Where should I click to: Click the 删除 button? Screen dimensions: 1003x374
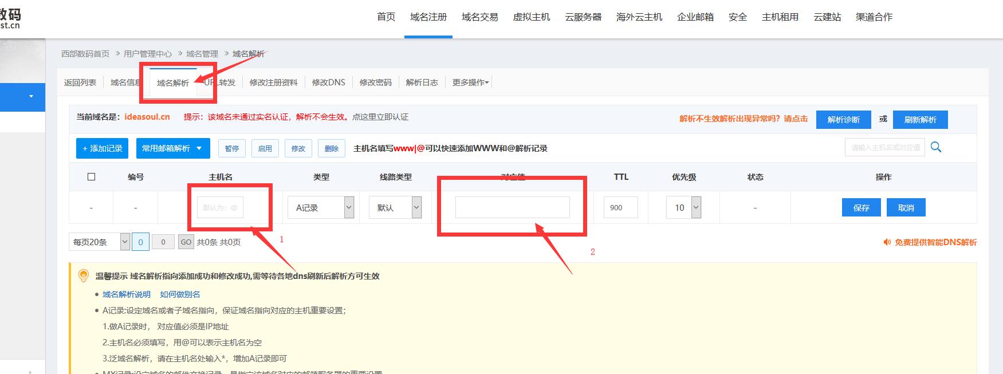pos(332,148)
